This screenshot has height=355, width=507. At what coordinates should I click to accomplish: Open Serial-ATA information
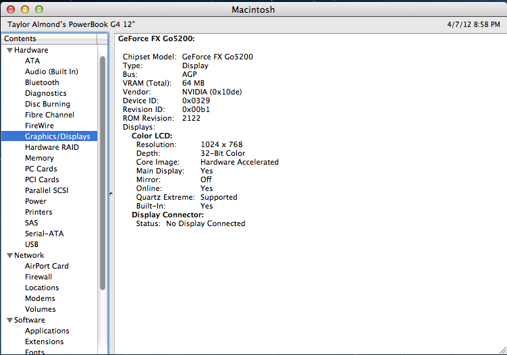pos(45,234)
